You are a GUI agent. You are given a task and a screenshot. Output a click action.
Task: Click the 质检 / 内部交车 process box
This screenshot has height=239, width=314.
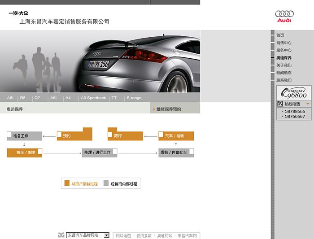(176, 153)
